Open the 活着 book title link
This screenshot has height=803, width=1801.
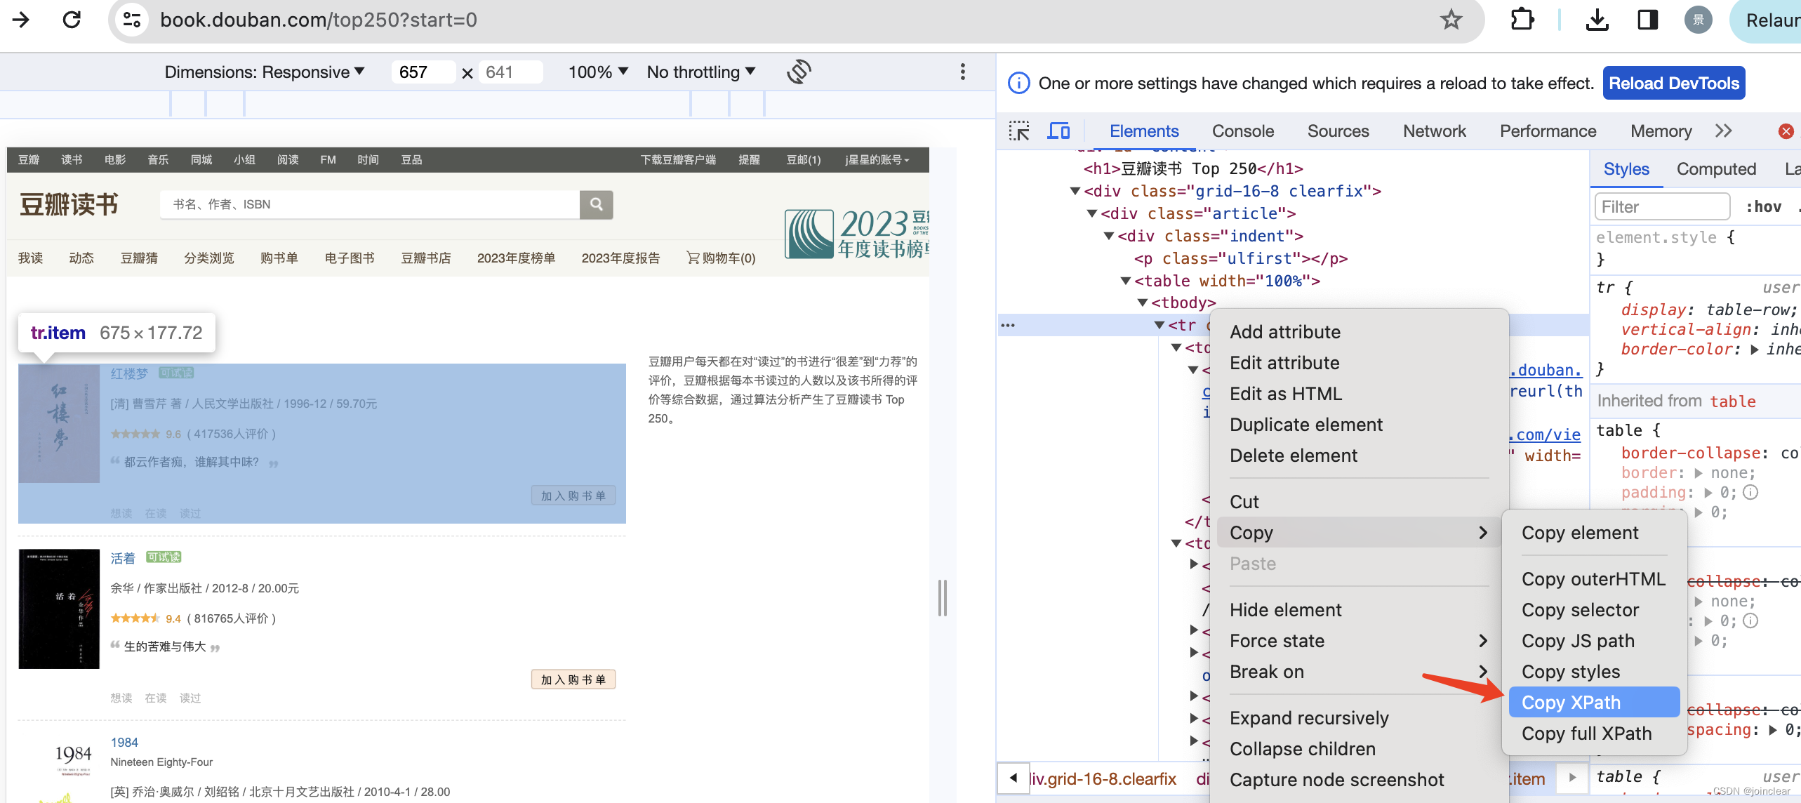pyautogui.click(x=123, y=558)
